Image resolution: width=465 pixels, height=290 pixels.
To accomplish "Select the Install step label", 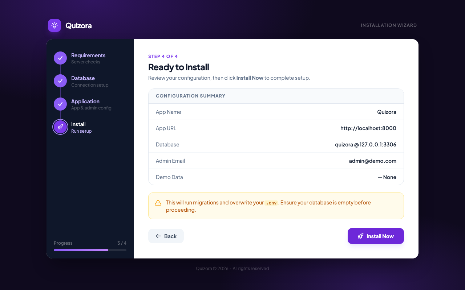I will [x=78, y=124].
